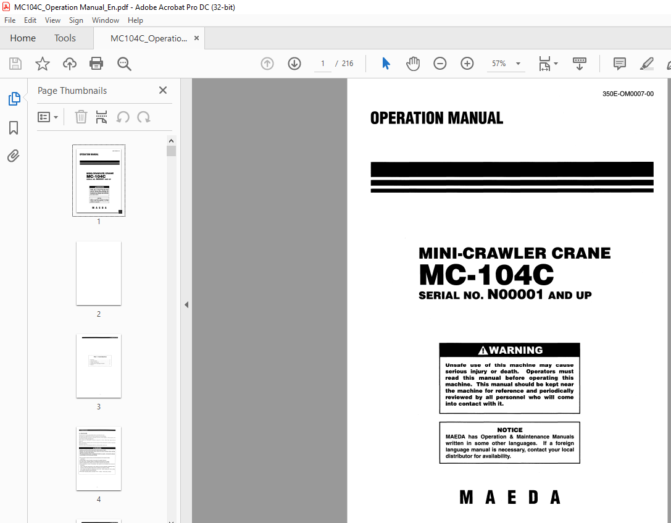Click SERIAL NO. N00001 AND UP text
The height and width of the screenshot is (523, 671).
505,295
